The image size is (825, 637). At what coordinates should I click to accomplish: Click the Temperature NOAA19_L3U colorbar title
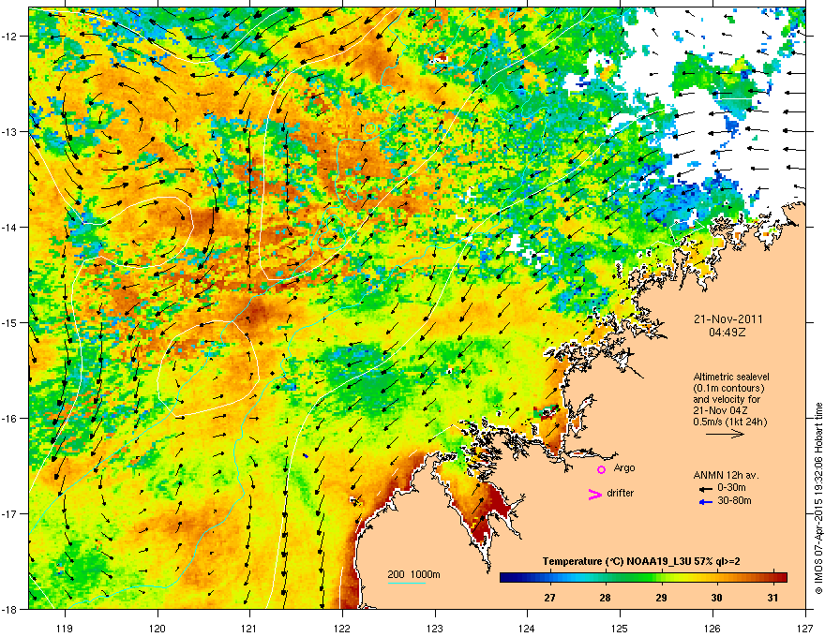pos(641,561)
